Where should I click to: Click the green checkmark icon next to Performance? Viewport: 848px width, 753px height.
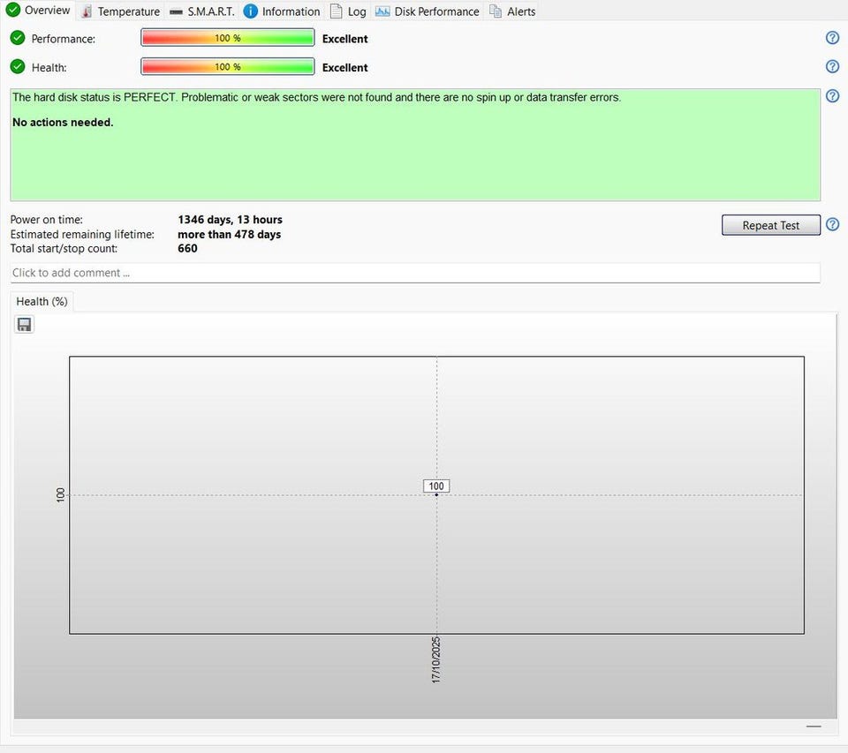18,38
